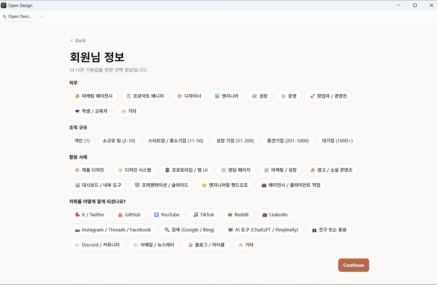Toggle the 제품 디자인 use case
437x285 pixels.
point(89,170)
